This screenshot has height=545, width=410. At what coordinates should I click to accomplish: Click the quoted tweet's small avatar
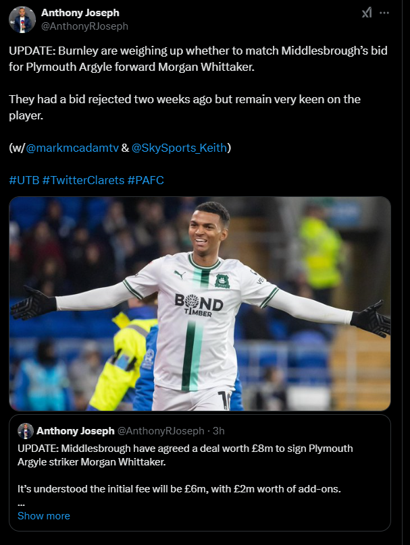26,430
